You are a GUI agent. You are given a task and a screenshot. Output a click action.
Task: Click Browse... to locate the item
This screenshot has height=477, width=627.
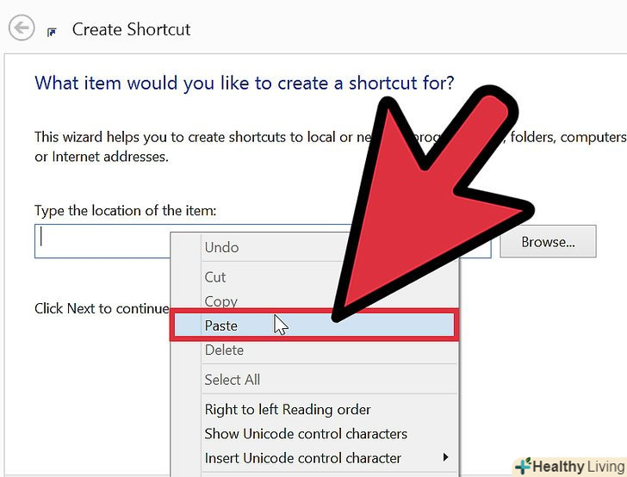(548, 241)
